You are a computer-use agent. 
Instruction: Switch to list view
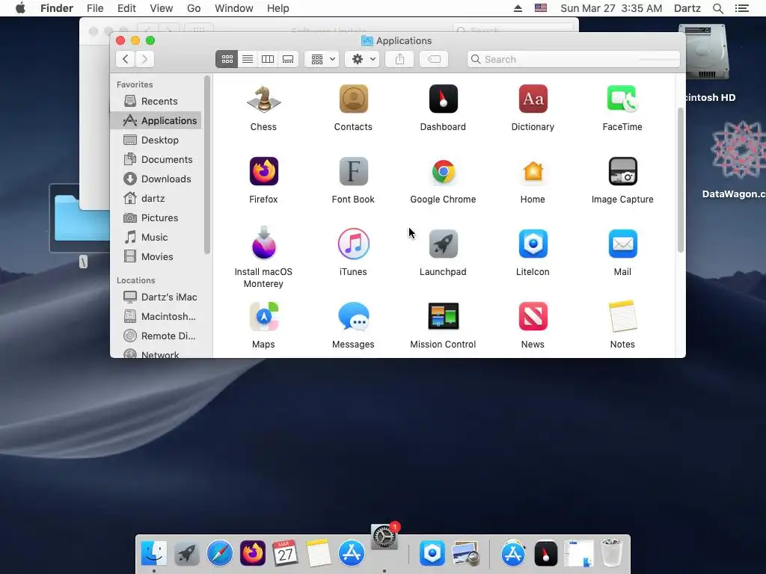tap(248, 59)
